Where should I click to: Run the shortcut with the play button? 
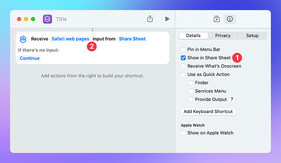pos(167,19)
